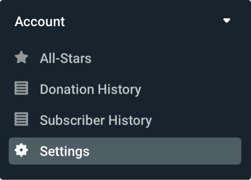Open the All-Stars page
Image resolution: width=251 pixels, height=180 pixels.
[66, 58]
